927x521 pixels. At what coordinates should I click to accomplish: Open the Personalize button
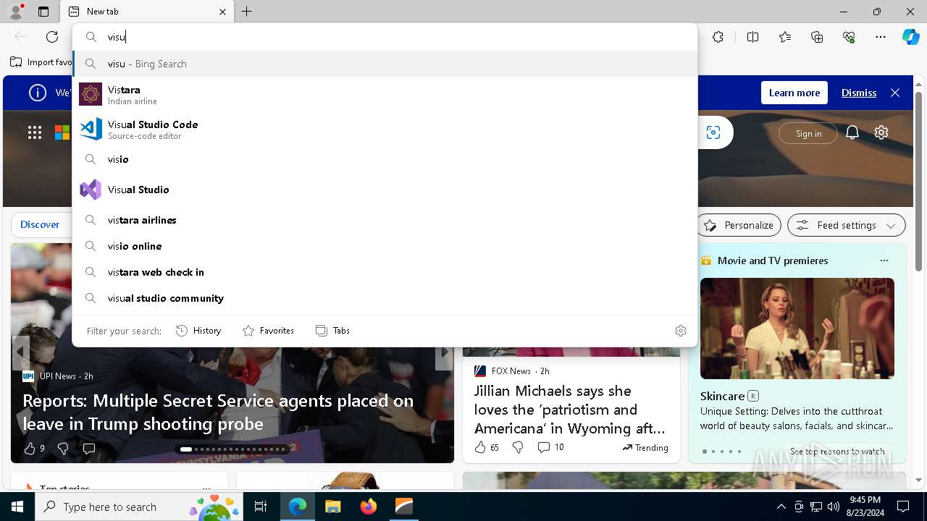[739, 225]
